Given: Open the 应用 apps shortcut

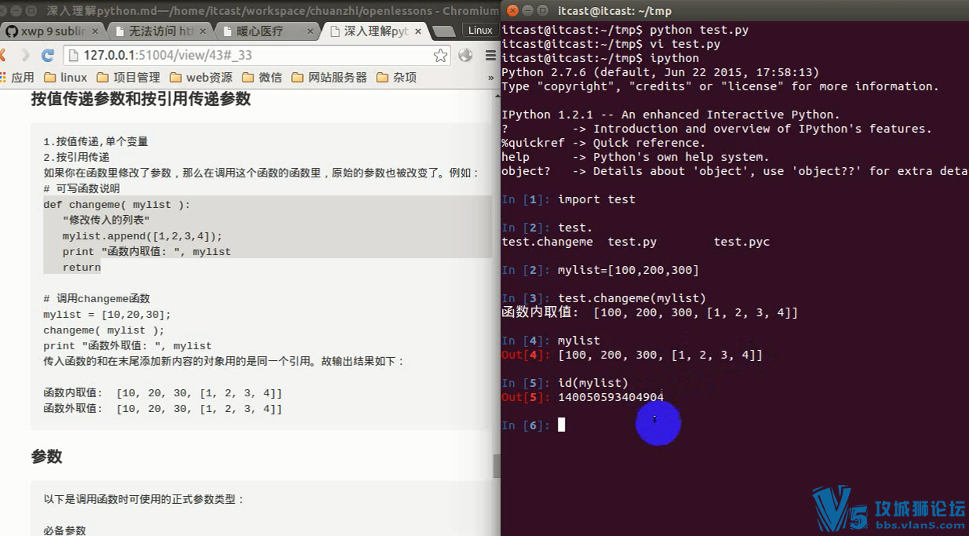Looking at the screenshot, I should [17, 78].
